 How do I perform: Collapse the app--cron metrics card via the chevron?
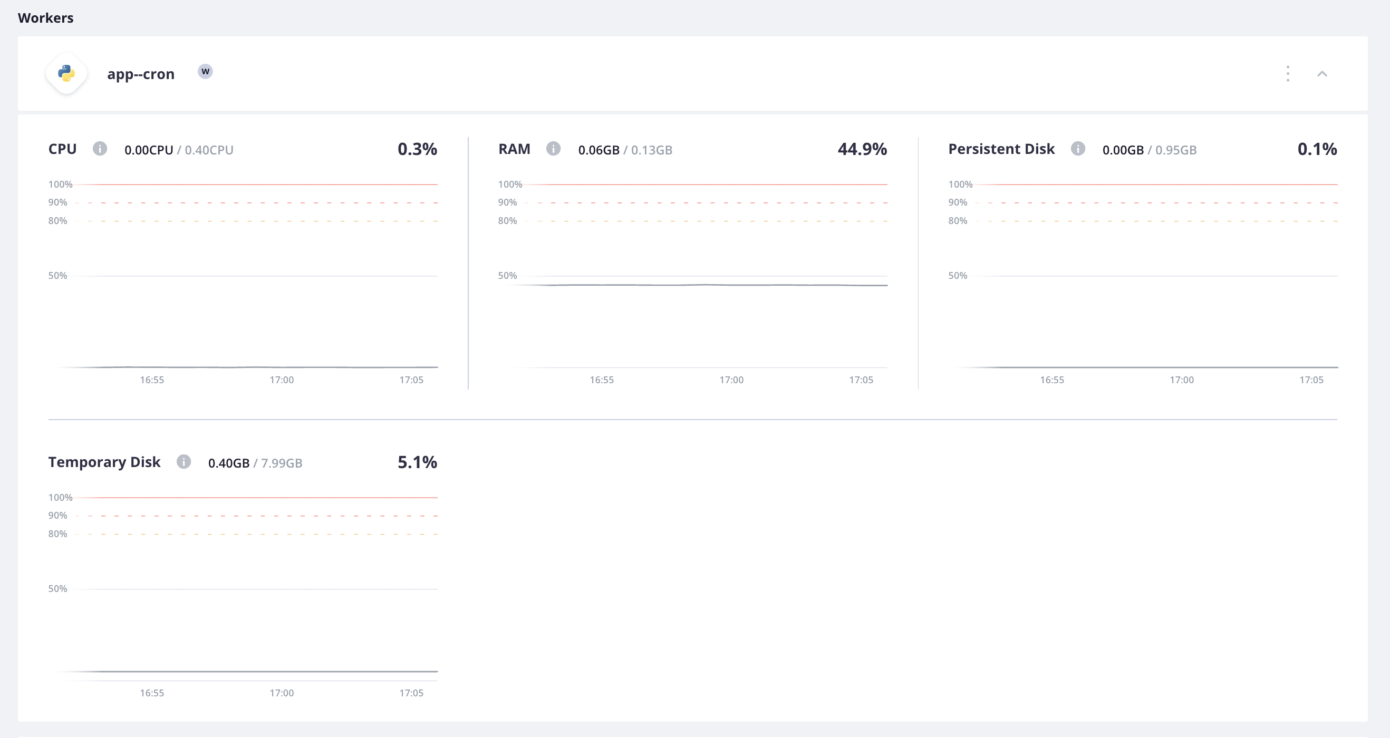[1322, 74]
